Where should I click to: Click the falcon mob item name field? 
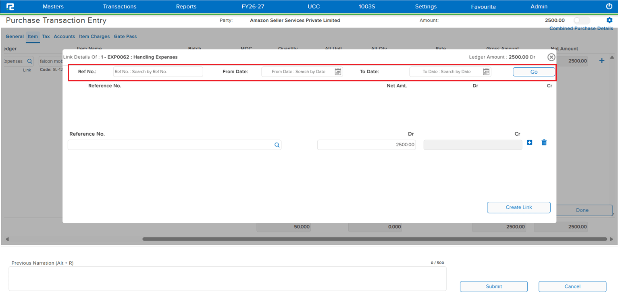(x=50, y=61)
